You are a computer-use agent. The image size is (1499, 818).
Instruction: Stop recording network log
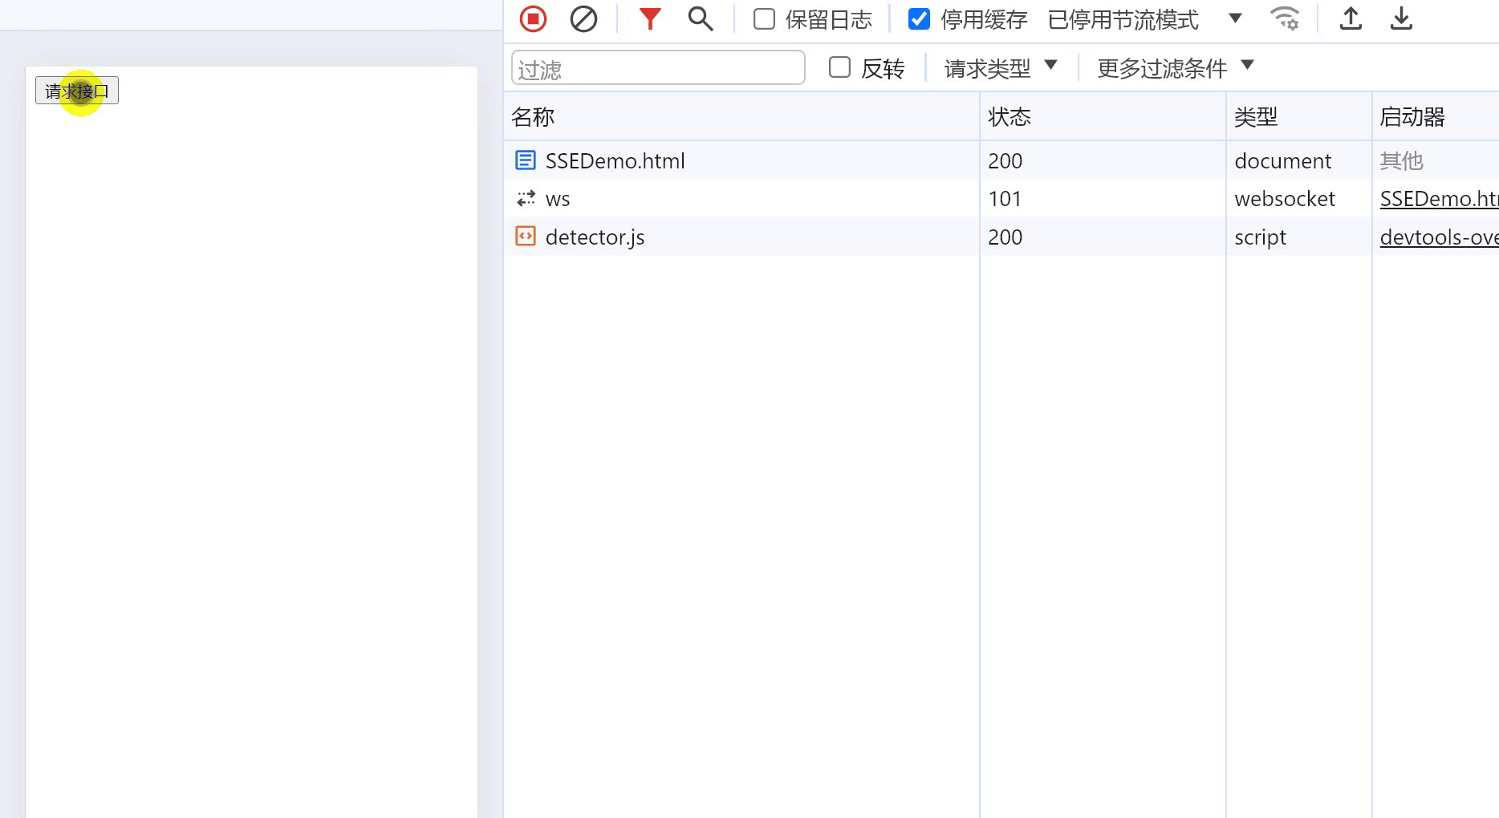coord(532,18)
